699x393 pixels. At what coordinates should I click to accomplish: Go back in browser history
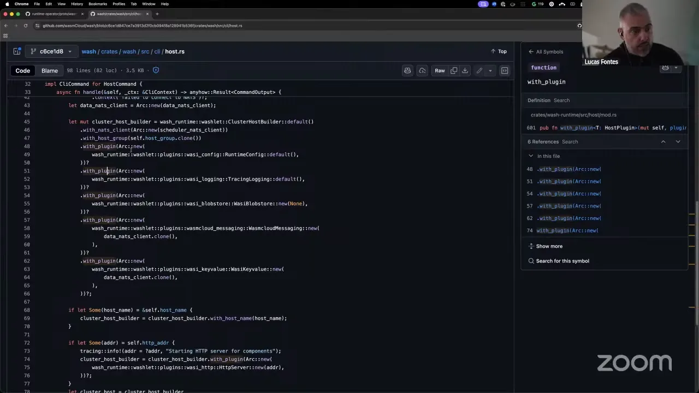tap(6, 26)
